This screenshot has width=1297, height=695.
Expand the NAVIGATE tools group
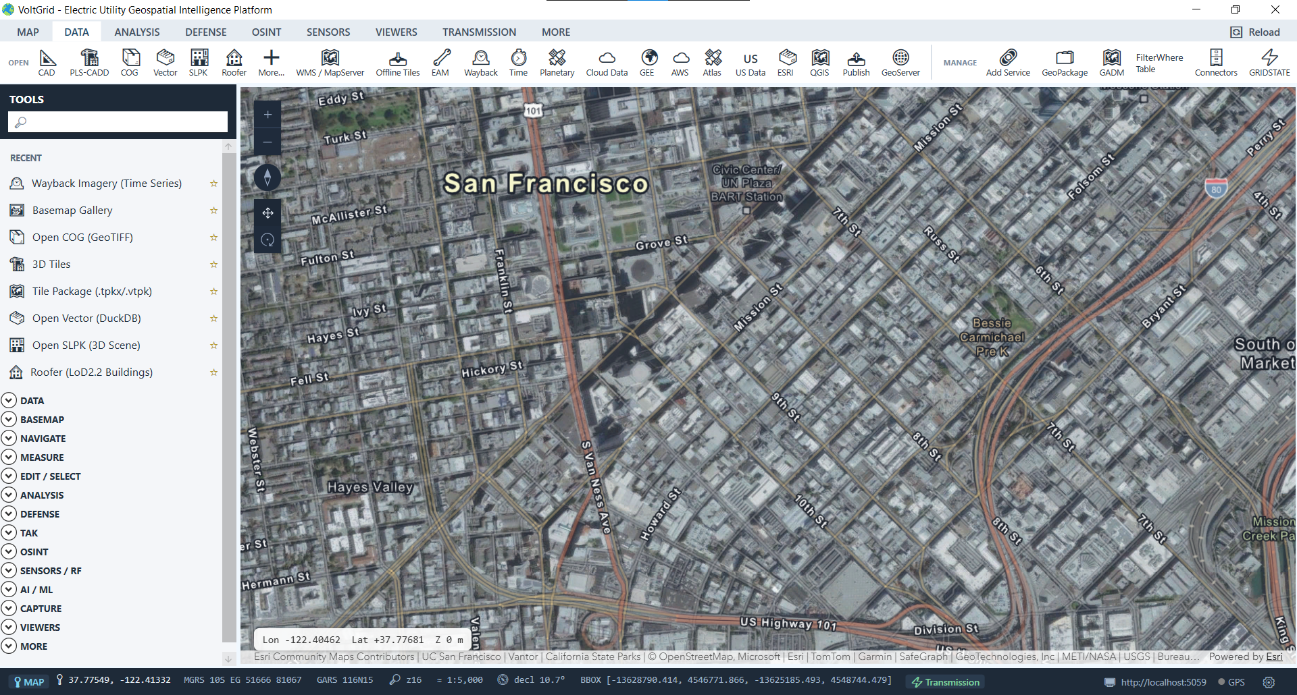9,438
